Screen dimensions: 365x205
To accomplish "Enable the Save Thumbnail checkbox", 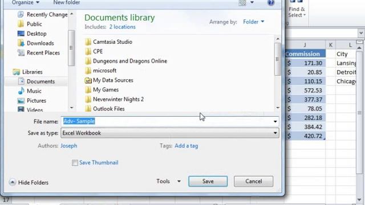I will [x=75, y=163].
